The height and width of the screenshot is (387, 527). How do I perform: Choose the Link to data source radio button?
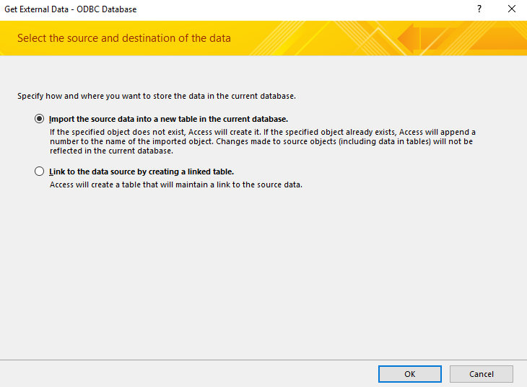pyautogui.click(x=39, y=172)
